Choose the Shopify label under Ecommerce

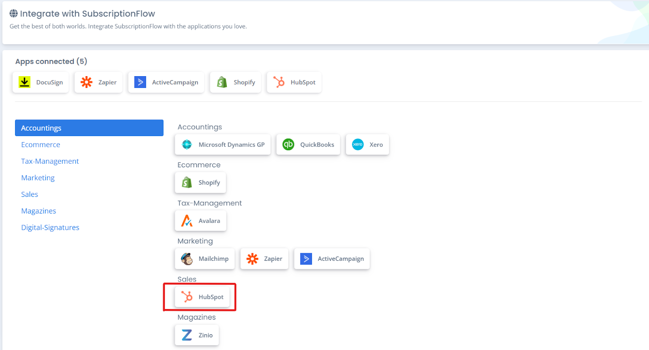[x=209, y=183]
